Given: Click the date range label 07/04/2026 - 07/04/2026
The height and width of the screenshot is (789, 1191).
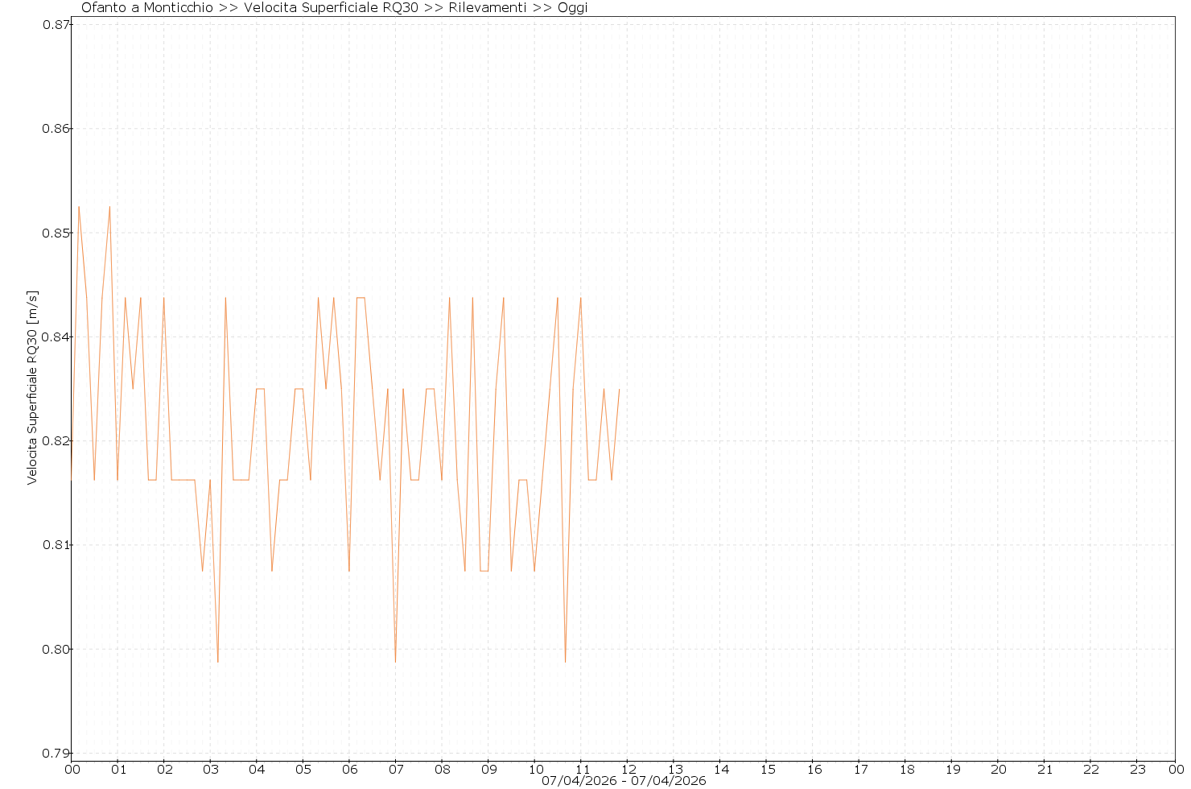Looking at the screenshot, I should 624,781.
